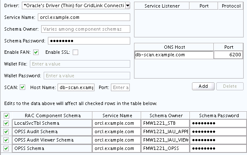Click the Wallet Password input field

tap(87, 76)
